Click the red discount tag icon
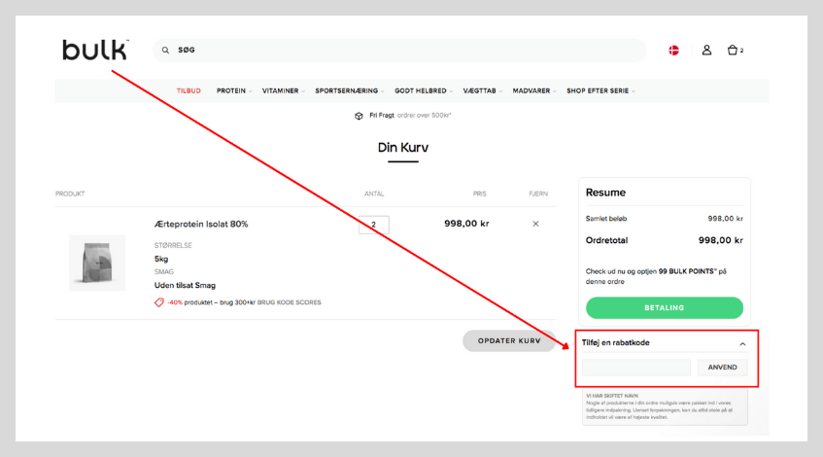 click(159, 302)
